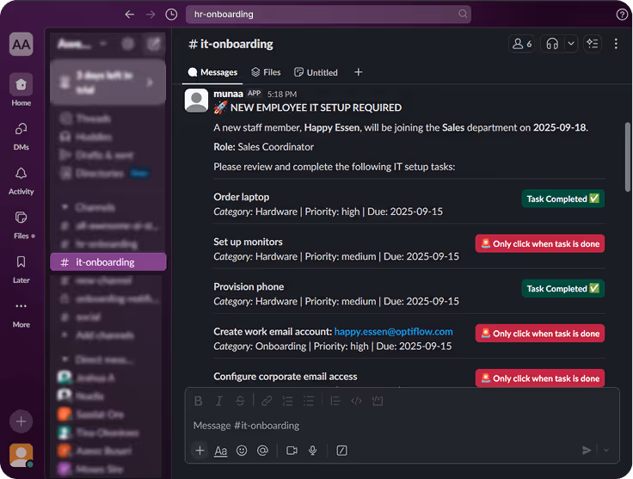Toggle inline code formatting

356,401
